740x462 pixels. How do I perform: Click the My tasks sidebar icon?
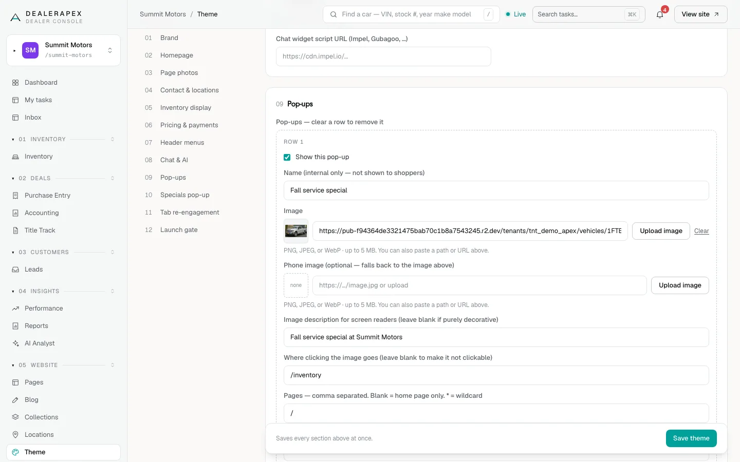15,100
